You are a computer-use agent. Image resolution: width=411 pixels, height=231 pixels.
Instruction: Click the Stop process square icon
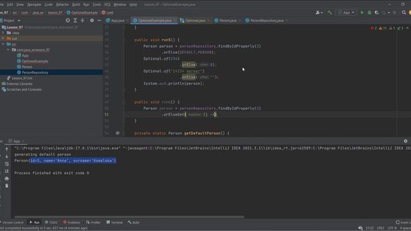pyautogui.click(x=394, y=13)
